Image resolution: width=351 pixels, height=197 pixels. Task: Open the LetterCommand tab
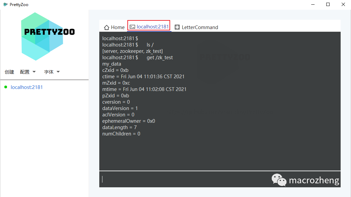(x=200, y=27)
